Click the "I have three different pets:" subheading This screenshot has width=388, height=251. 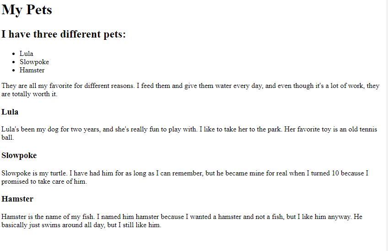coord(64,34)
